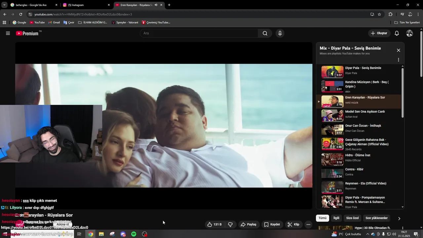The width and height of the screenshot is (423, 238).
Task: Show more filter chips with arrow
Action: pyautogui.click(x=399, y=218)
